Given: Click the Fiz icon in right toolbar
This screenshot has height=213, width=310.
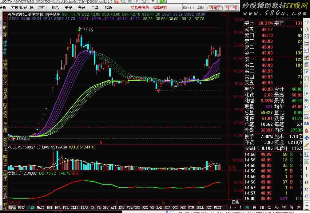Looking at the screenshot, I should coord(306,93).
